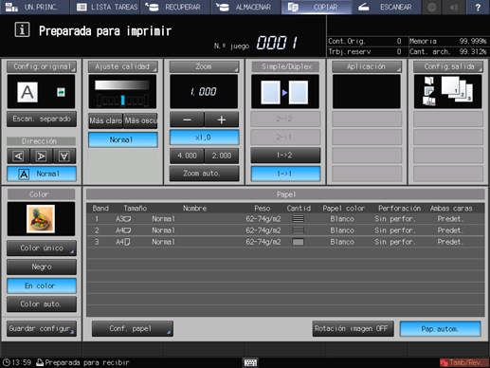
Task: Expand the Zoom settings header
Action: coord(204,66)
